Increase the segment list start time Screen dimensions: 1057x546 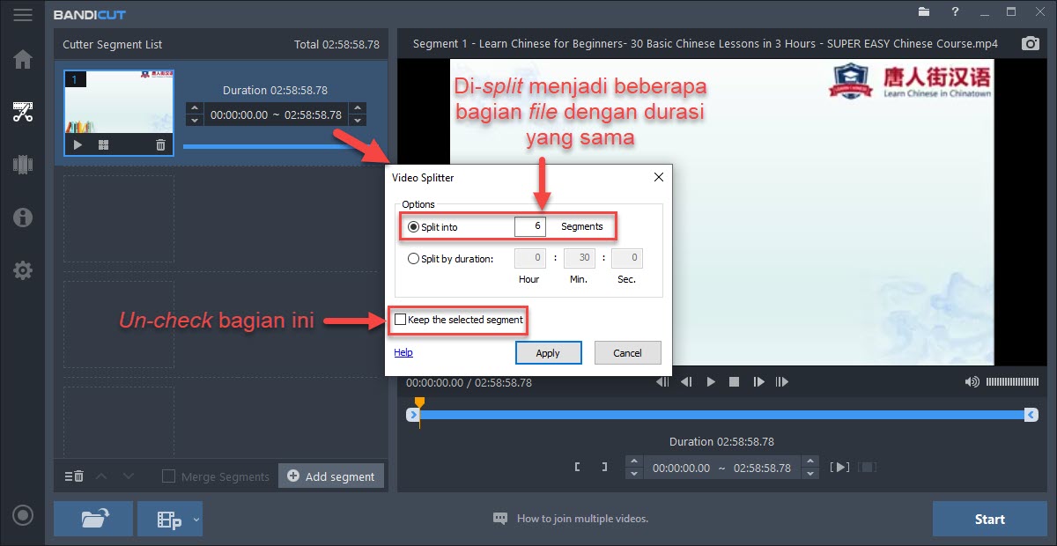(194, 109)
